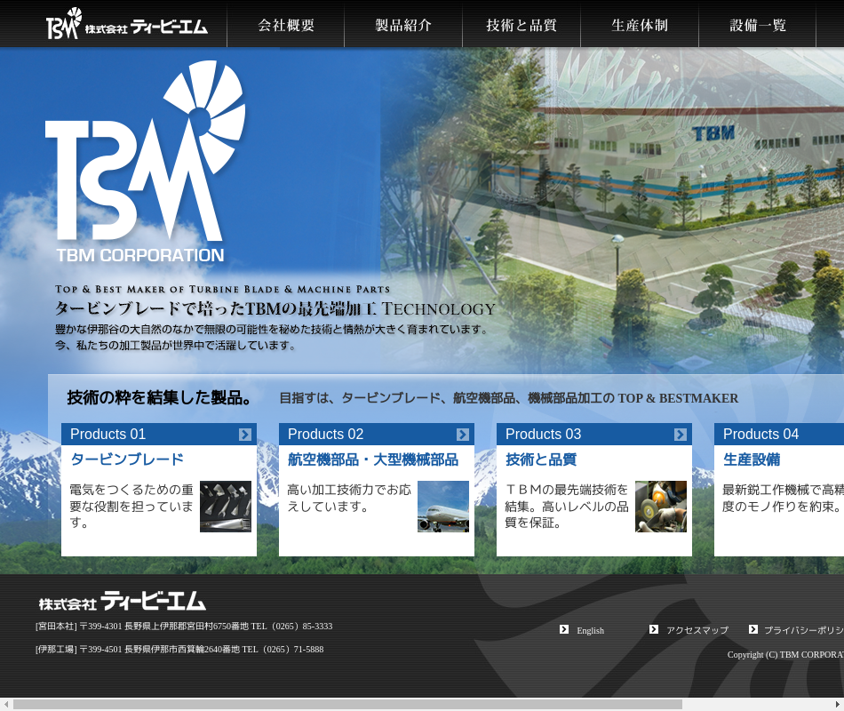The width and height of the screenshot is (844, 711).
Task: Open the Products 04 header bar
Action: point(779,434)
